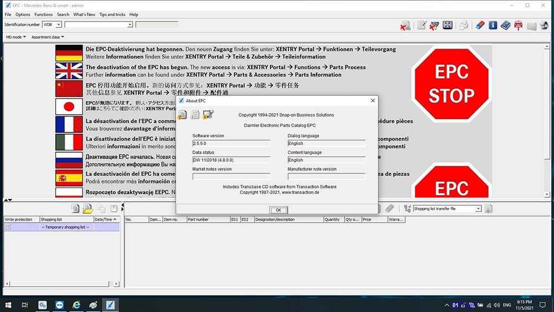The image size is (554, 312).
Task: Click the Shopping list column header
Action: pos(66,219)
